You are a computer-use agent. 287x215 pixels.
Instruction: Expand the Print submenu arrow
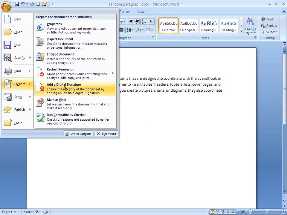tap(30, 71)
